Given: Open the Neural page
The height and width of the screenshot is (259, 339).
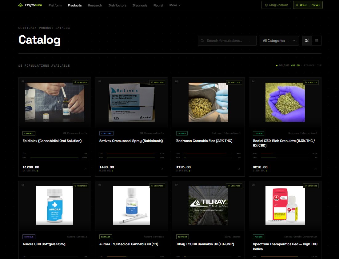Looking at the screenshot, I should [x=158, y=6].
